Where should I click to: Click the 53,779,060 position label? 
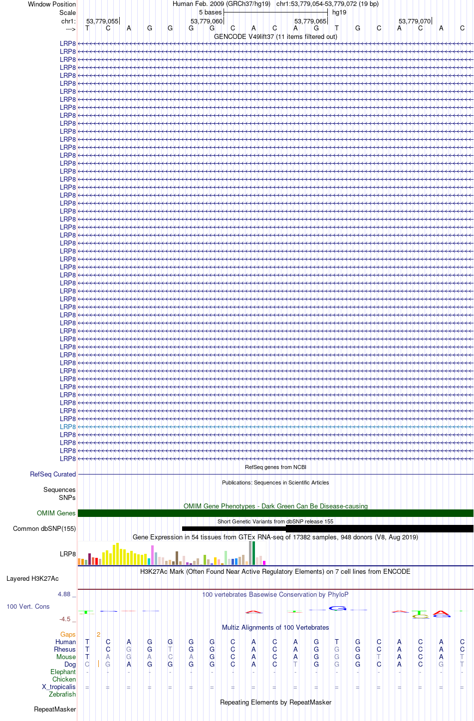207,21
